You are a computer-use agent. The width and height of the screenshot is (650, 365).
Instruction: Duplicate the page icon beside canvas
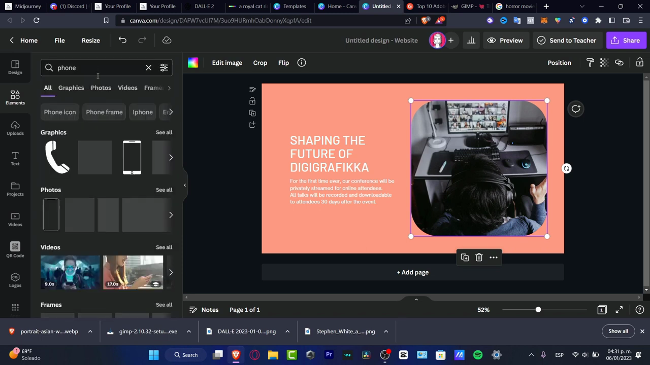click(x=252, y=113)
